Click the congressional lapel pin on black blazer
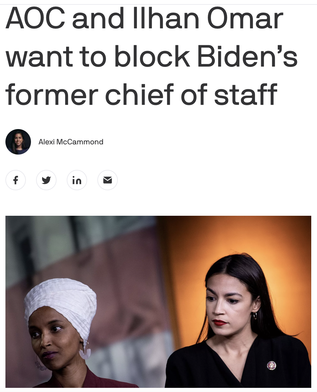The image size is (317, 392). [x=271, y=366]
